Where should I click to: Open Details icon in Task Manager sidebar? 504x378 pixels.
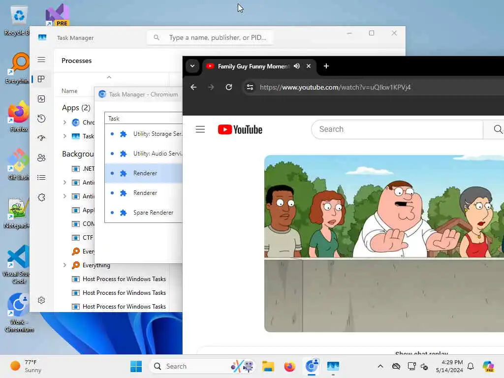[41, 177]
